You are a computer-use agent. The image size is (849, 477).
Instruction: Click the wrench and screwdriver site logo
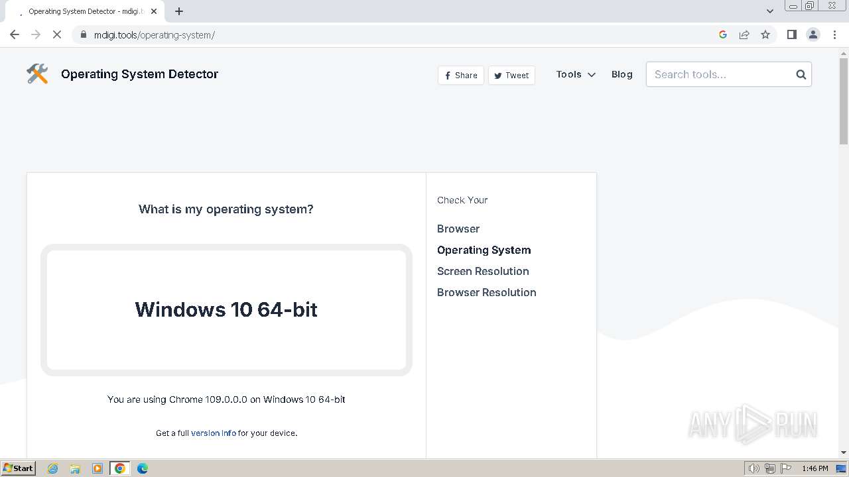(x=37, y=74)
